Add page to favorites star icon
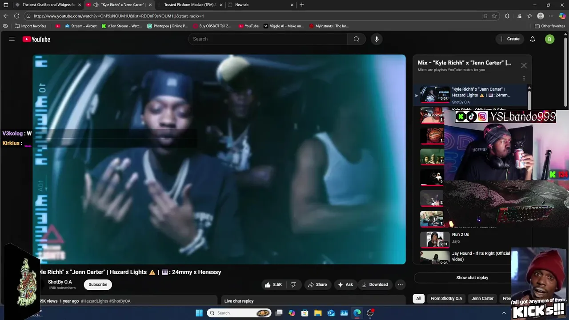 click(x=494, y=16)
